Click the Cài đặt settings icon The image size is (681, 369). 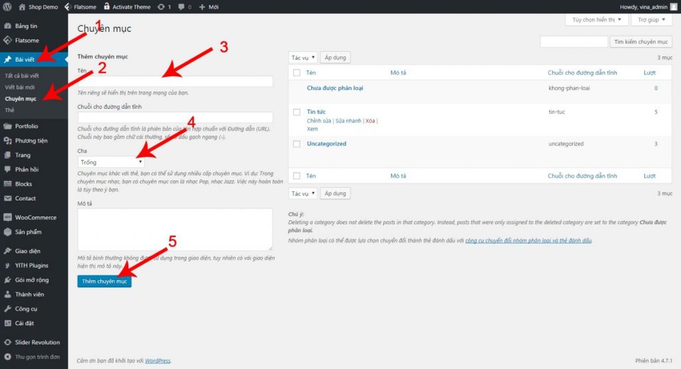(x=7, y=323)
